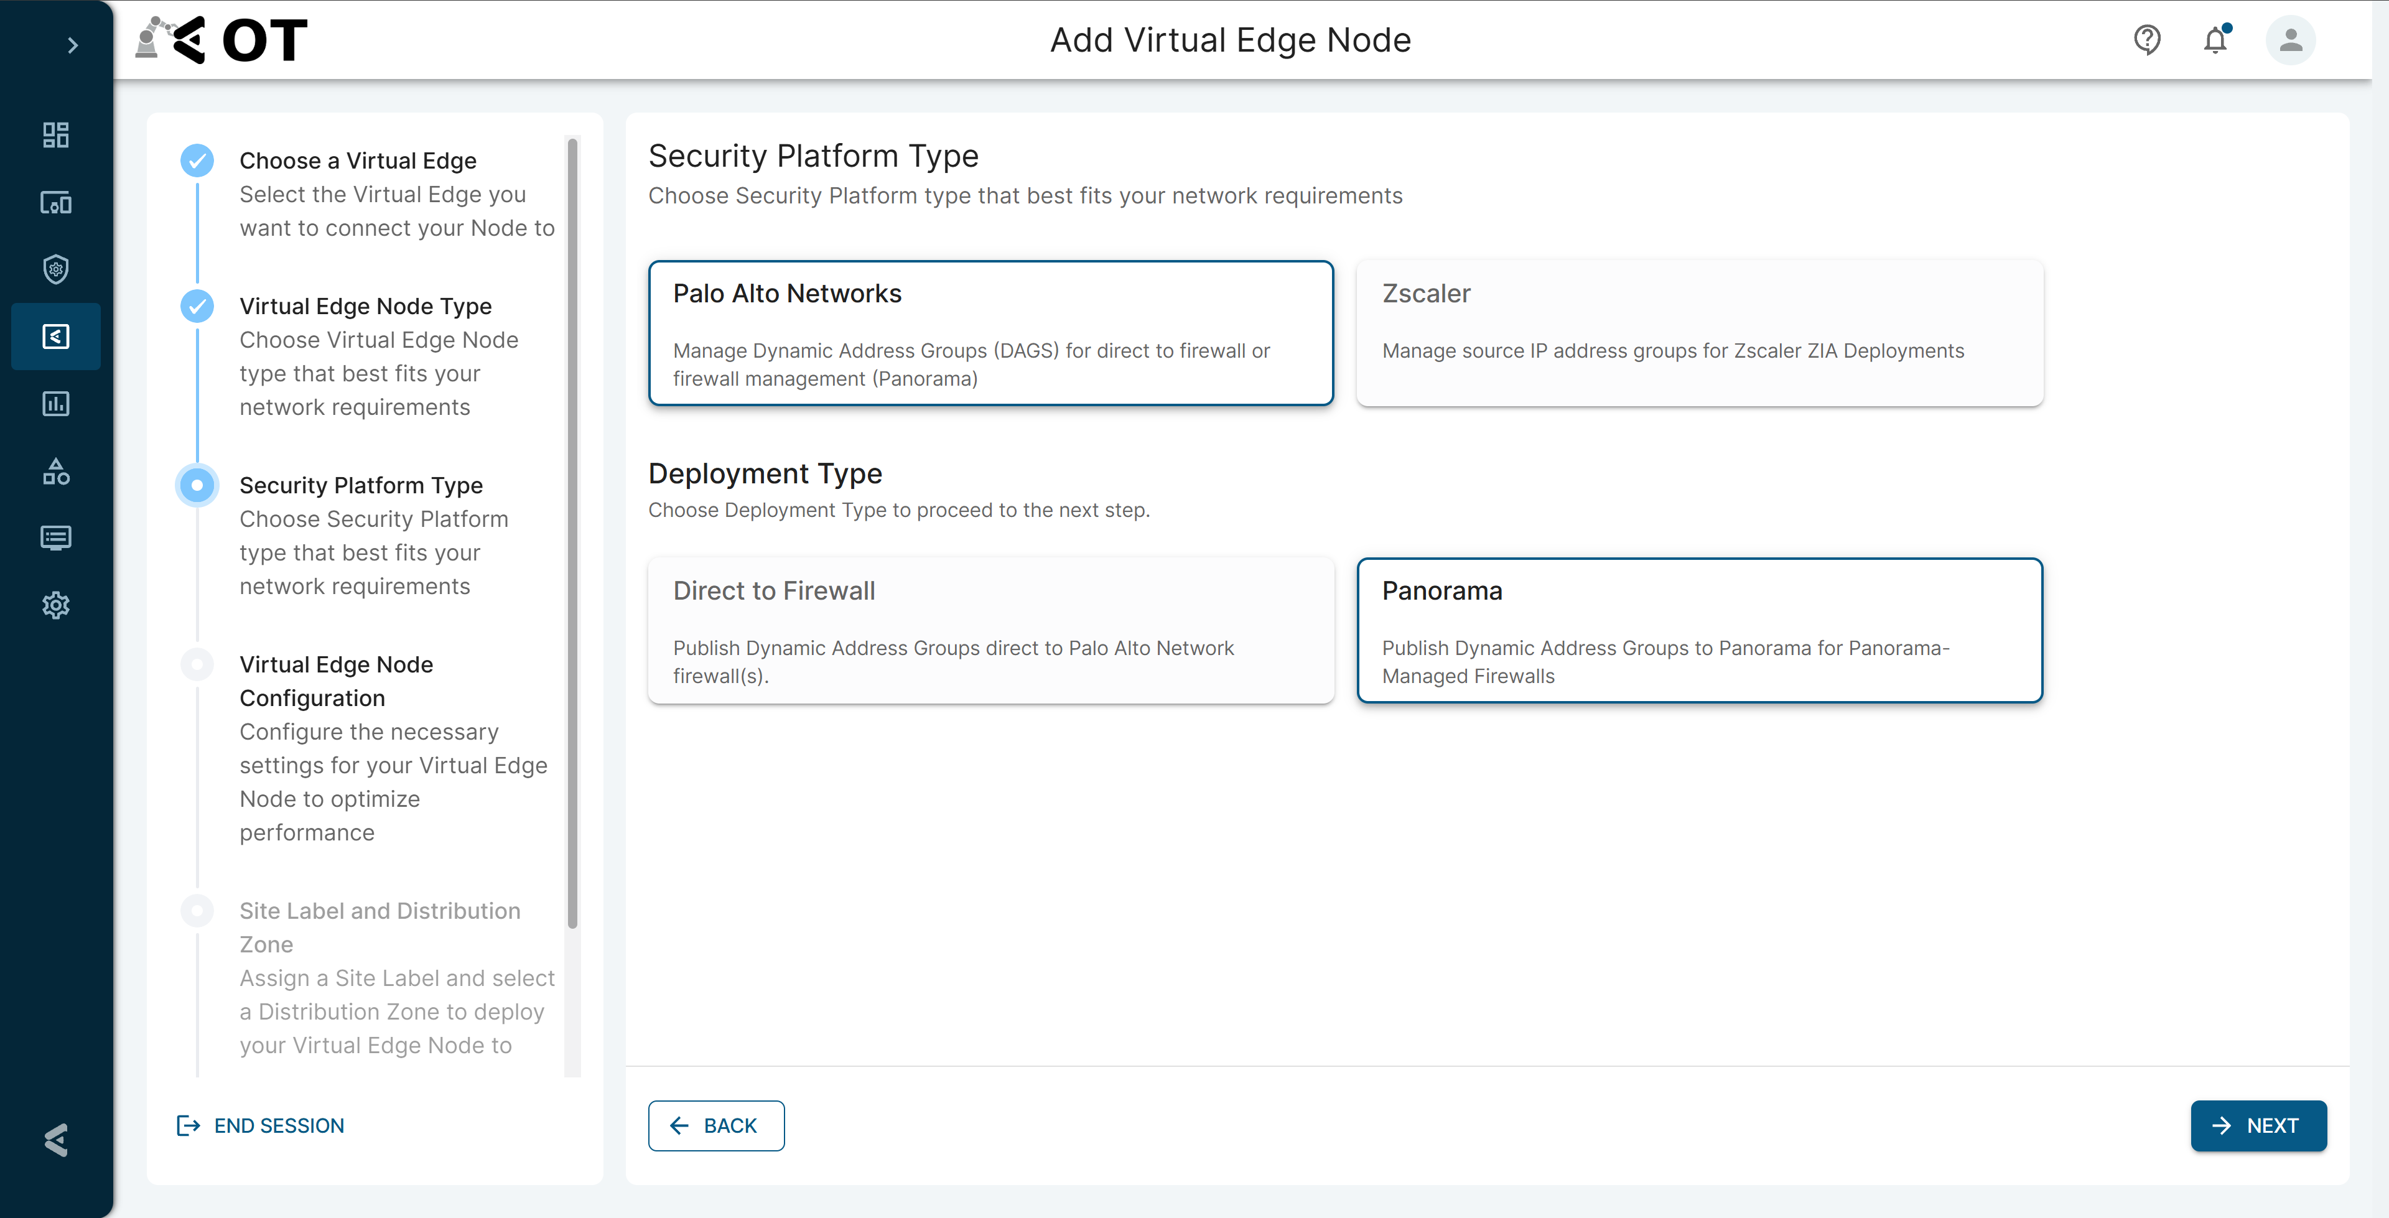Choose Panorama deployment type
This screenshot has width=2389, height=1218.
pos(1699,631)
